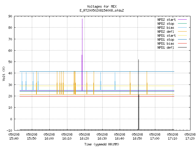
Task: Click the y-axis tick label 90
Action: point(10,16)
